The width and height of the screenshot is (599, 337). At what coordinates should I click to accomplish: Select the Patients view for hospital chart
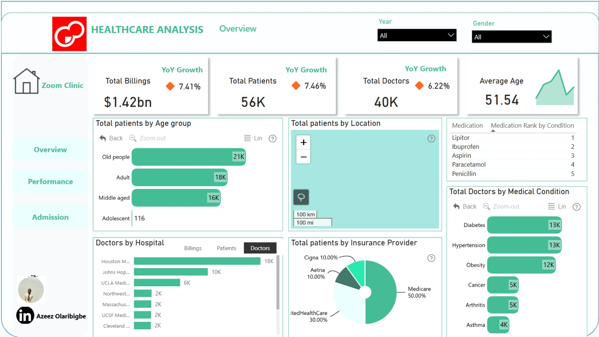click(x=226, y=248)
